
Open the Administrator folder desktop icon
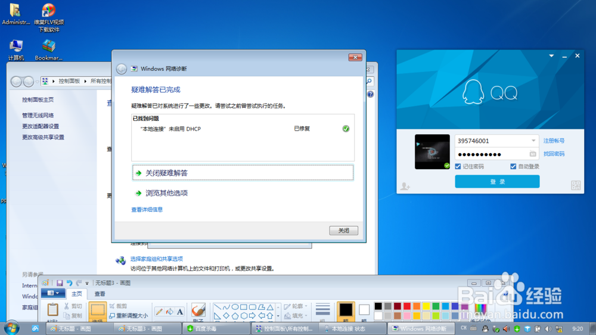point(15,14)
